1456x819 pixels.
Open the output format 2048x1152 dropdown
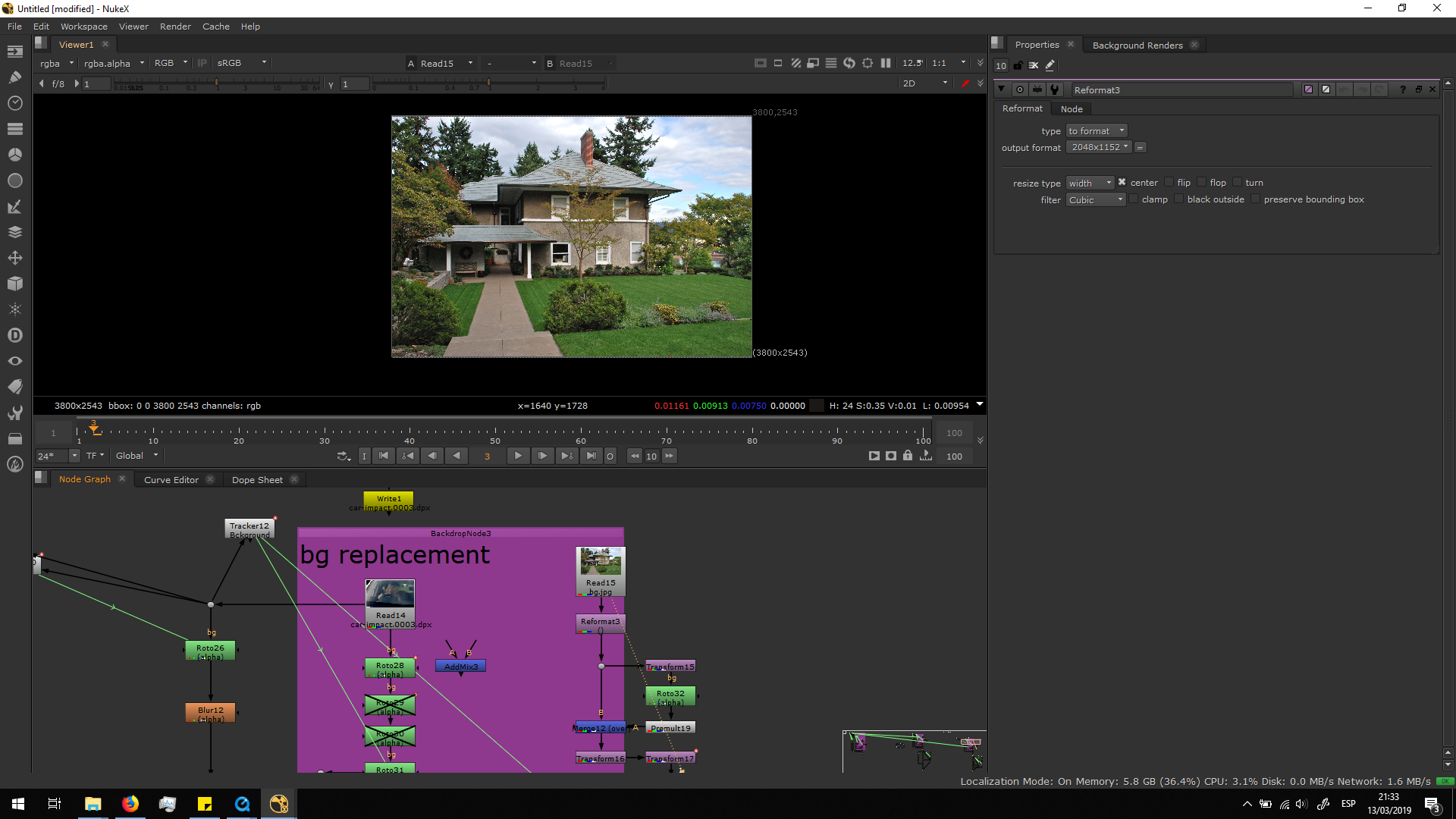coord(1099,147)
